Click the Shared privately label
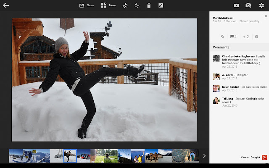 click(x=249, y=21)
